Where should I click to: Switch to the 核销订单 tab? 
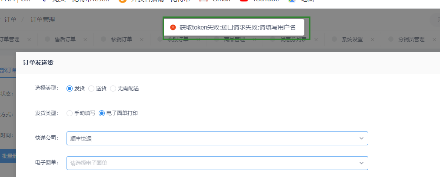121,39
